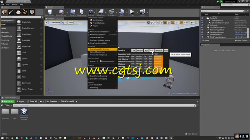Click the Search Classes input field

22,17
